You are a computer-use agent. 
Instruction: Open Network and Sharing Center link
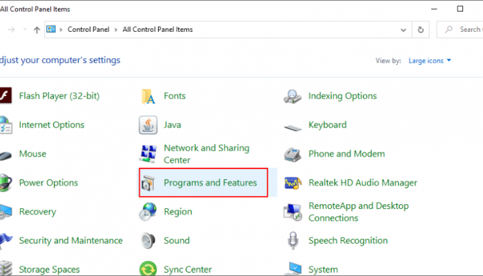[x=206, y=154]
